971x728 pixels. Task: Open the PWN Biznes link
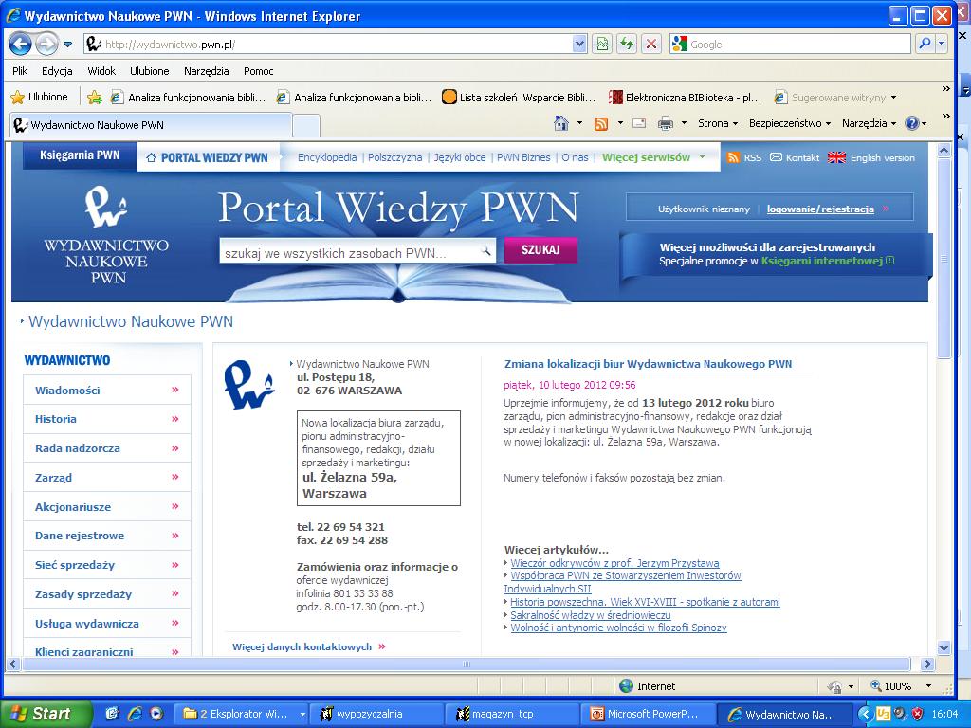click(523, 157)
